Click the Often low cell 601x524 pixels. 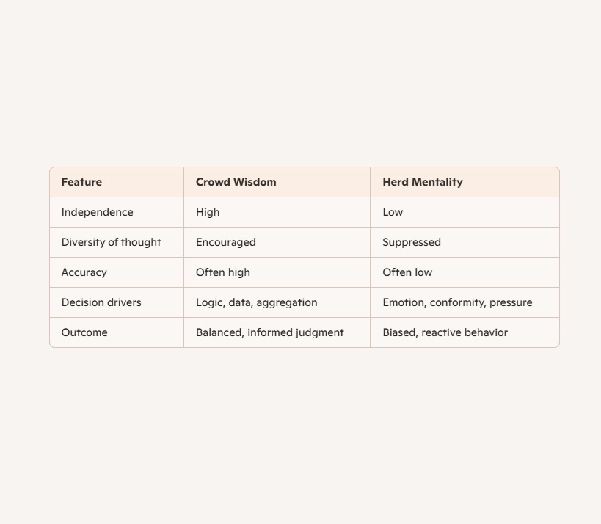pos(407,272)
